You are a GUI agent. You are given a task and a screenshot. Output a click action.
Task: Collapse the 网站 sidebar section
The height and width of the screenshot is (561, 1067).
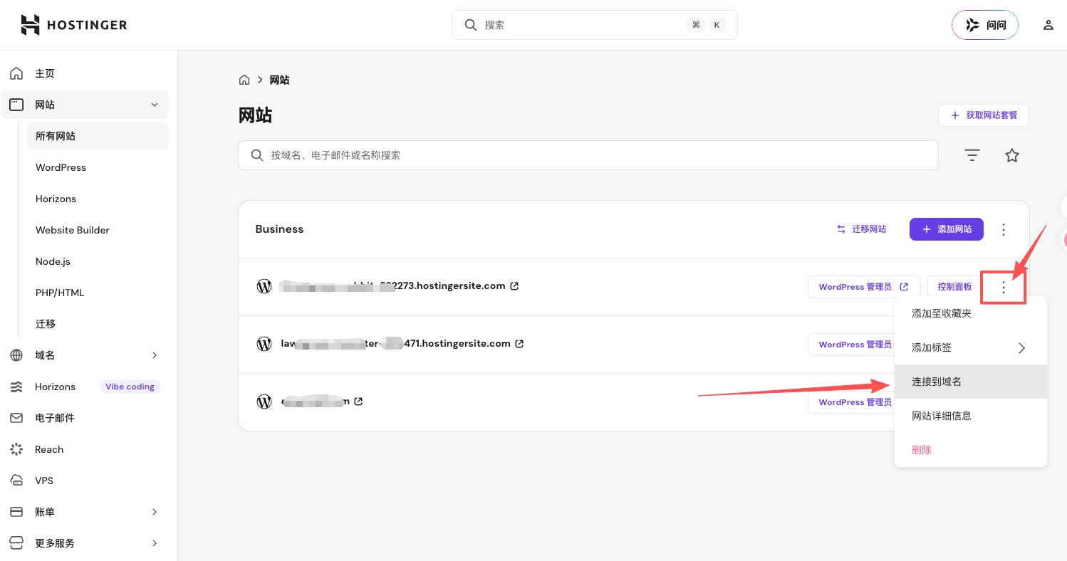[155, 105]
